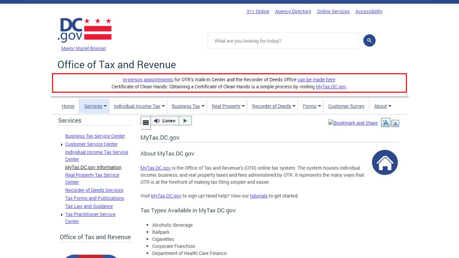Screen dimensions: 459x258
Task: Open the Forms menu item
Action: [309, 106]
